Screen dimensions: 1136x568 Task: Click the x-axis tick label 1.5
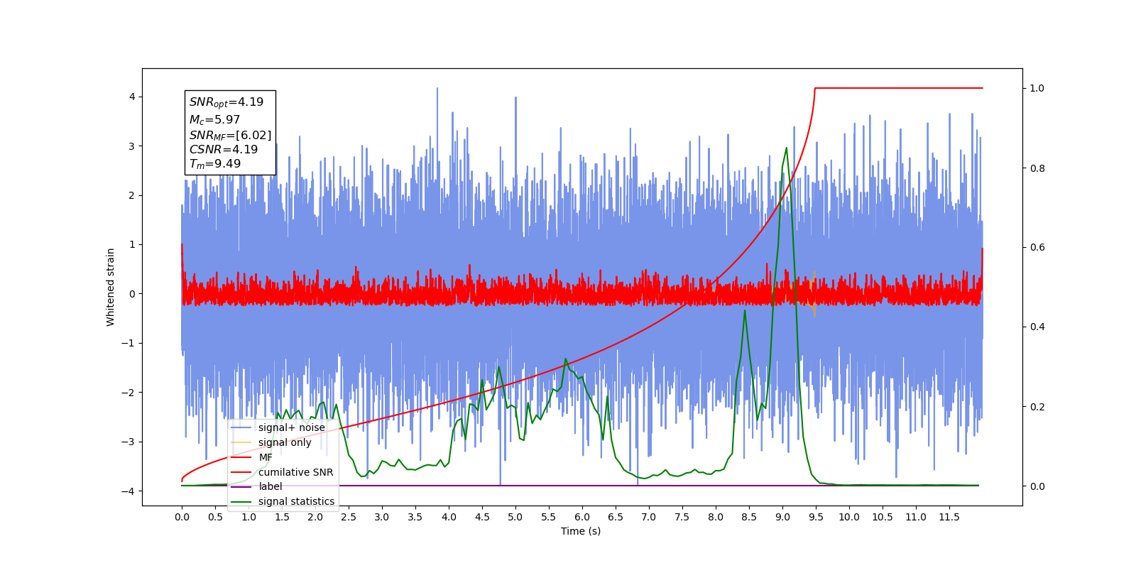(x=282, y=517)
